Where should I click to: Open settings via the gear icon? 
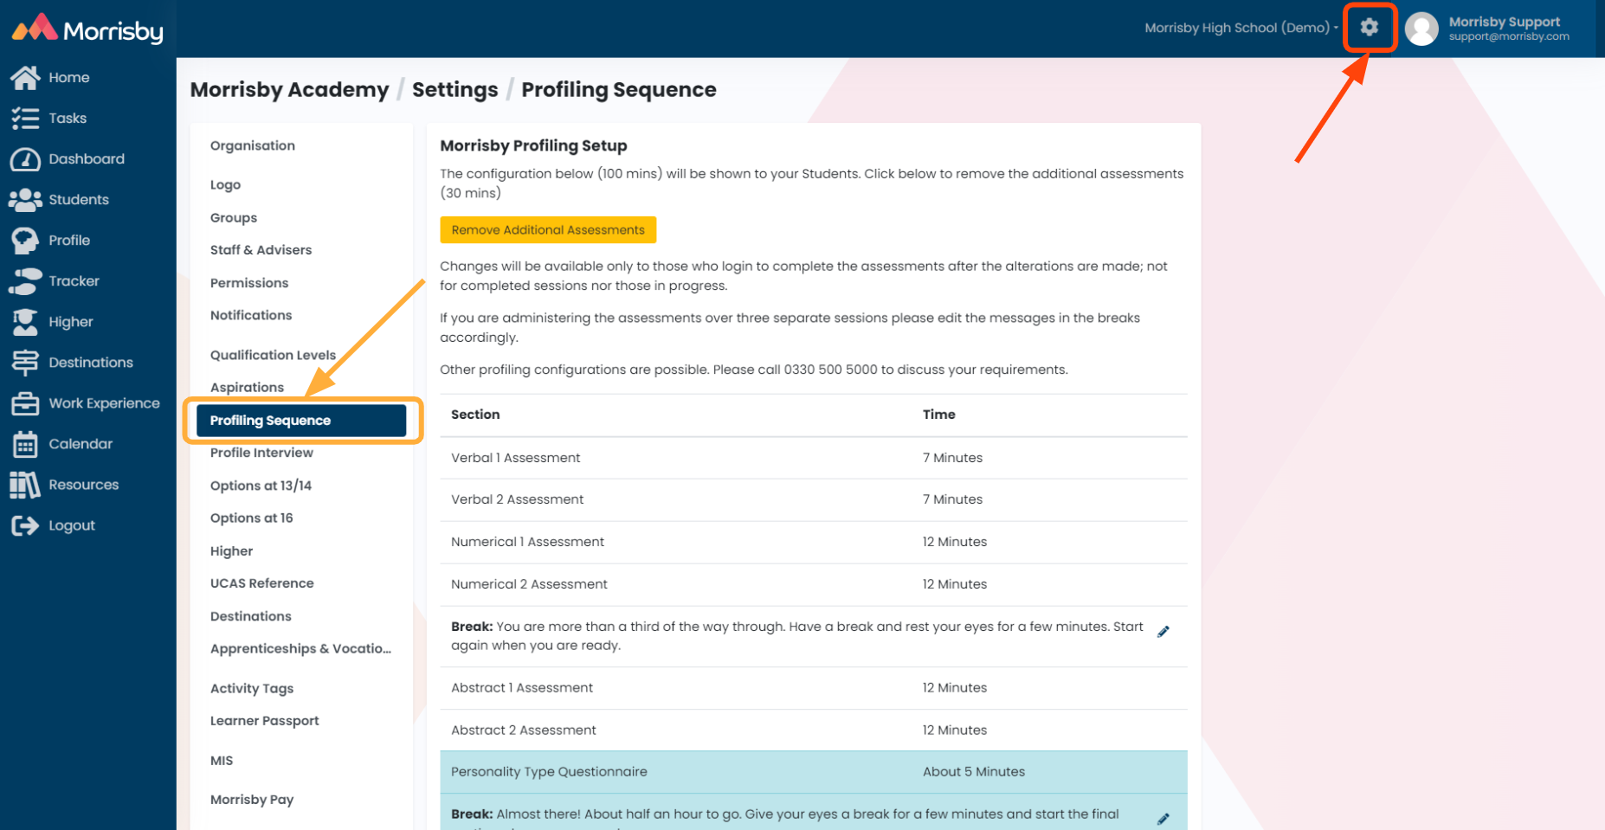coord(1369,27)
